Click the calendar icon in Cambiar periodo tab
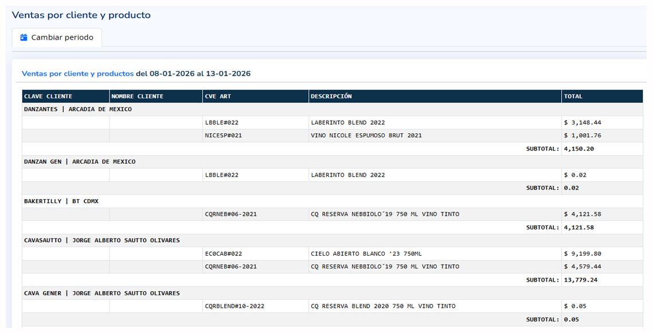 tap(24, 38)
